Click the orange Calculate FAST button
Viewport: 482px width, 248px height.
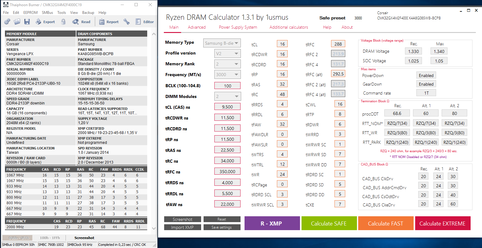pyautogui.click(x=386, y=223)
